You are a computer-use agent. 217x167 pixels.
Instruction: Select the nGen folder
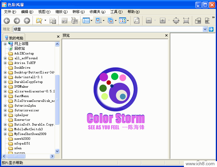click(18, 148)
